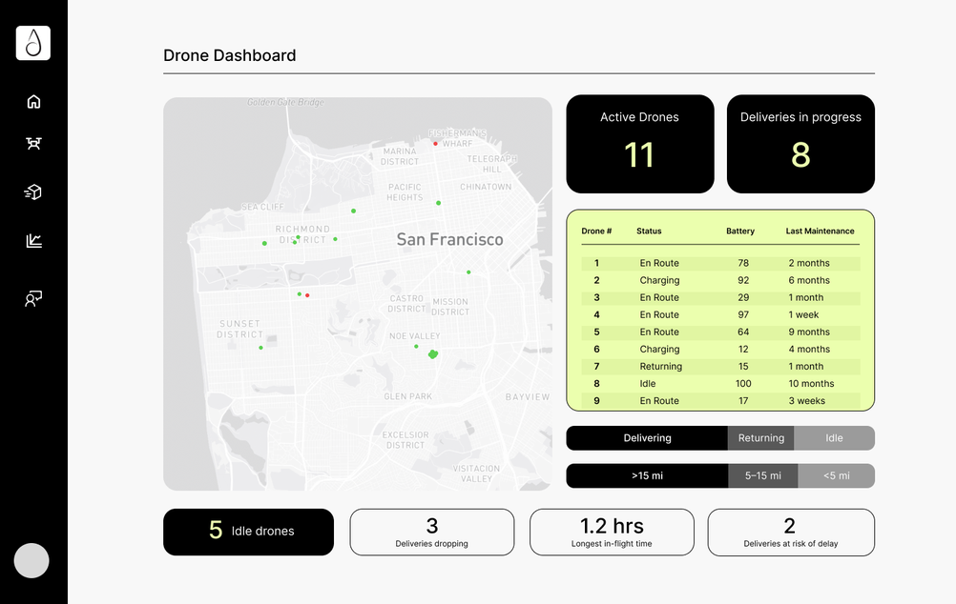The width and height of the screenshot is (956, 604).
Task: Open the Active Drones card
Action: [x=640, y=144]
